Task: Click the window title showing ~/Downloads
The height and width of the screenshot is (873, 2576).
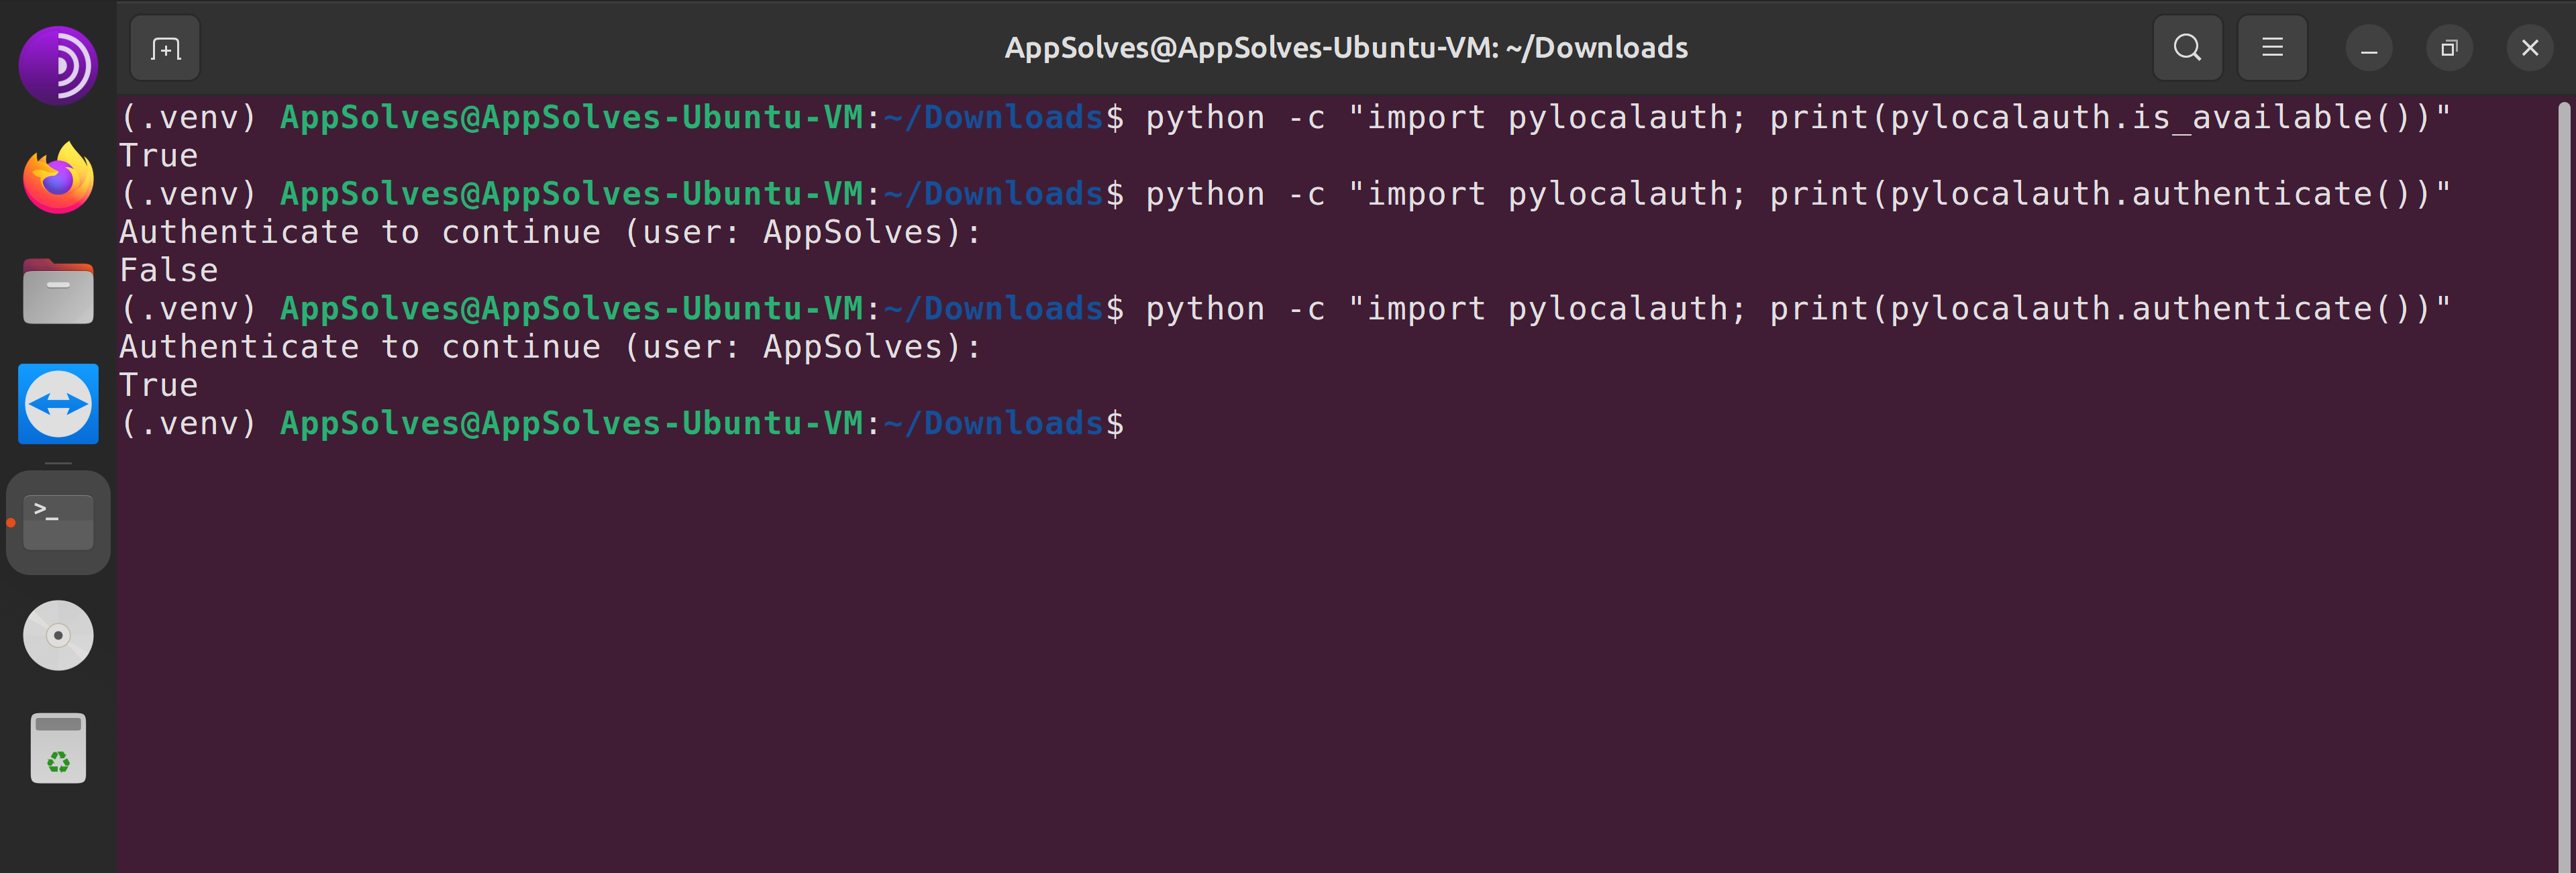Action: (1345, 46)
